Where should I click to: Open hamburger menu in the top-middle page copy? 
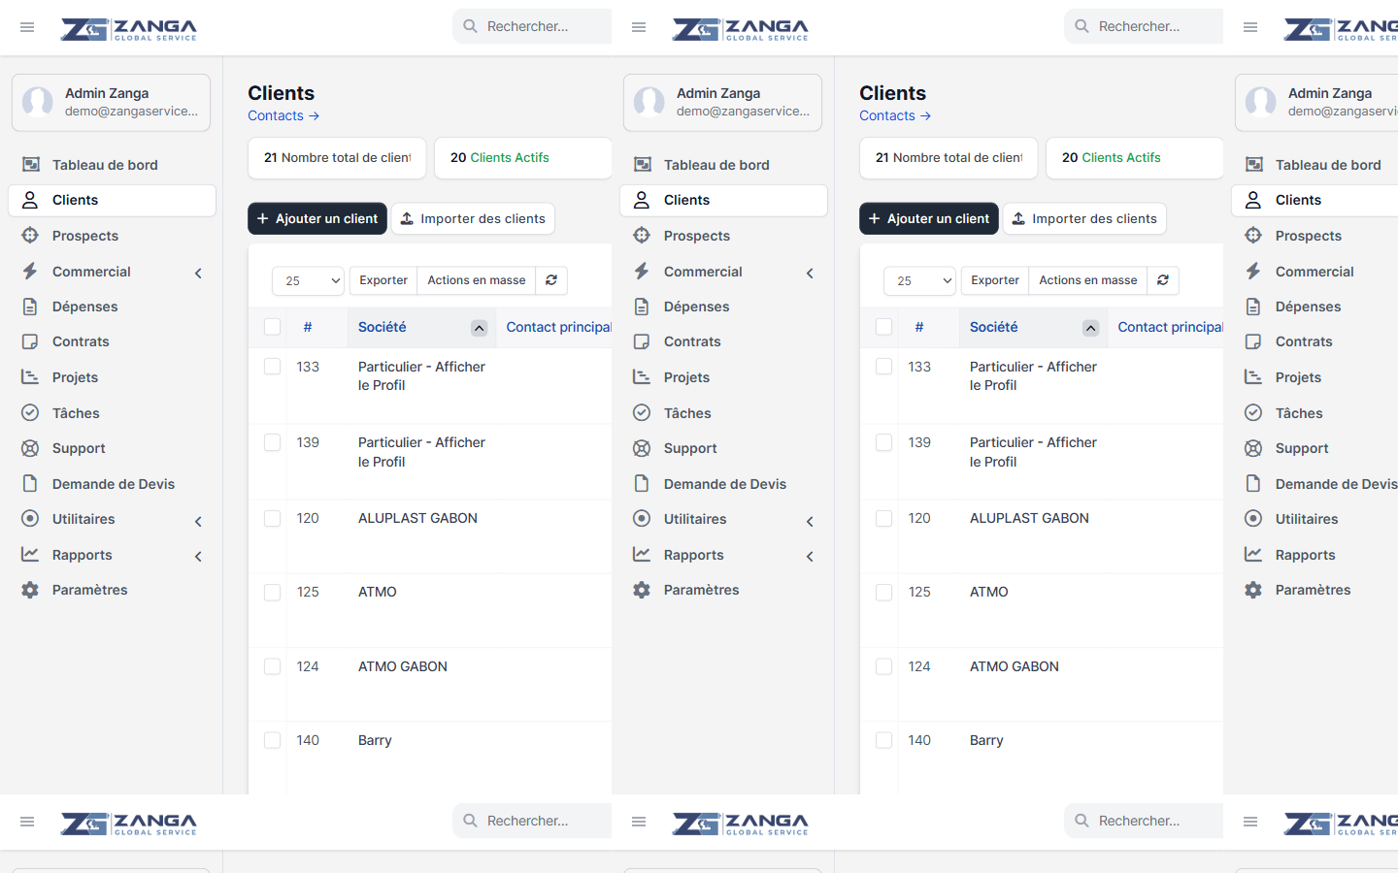(639, 27)
